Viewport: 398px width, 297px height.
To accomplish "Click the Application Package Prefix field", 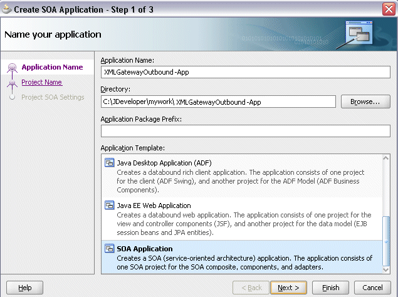I will [246, 131].
